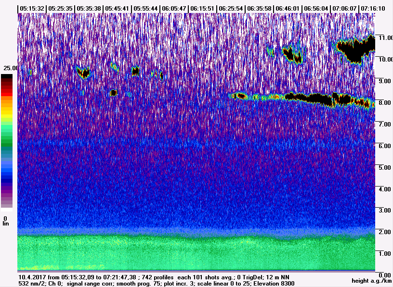
Task: Click the 'lin' scale type label
Action: pos(6,224)
